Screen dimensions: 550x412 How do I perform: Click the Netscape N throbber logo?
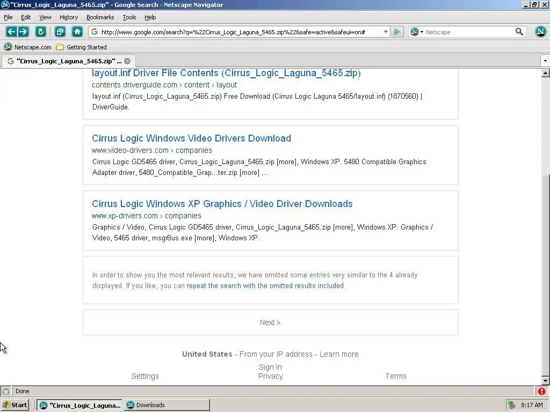click(541, 32)
